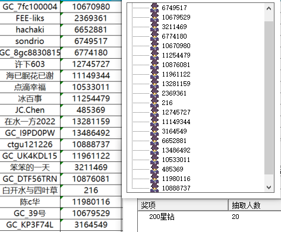Select list entry 6749517 in winner list
The image size is (281, 232).
(174, 8)
